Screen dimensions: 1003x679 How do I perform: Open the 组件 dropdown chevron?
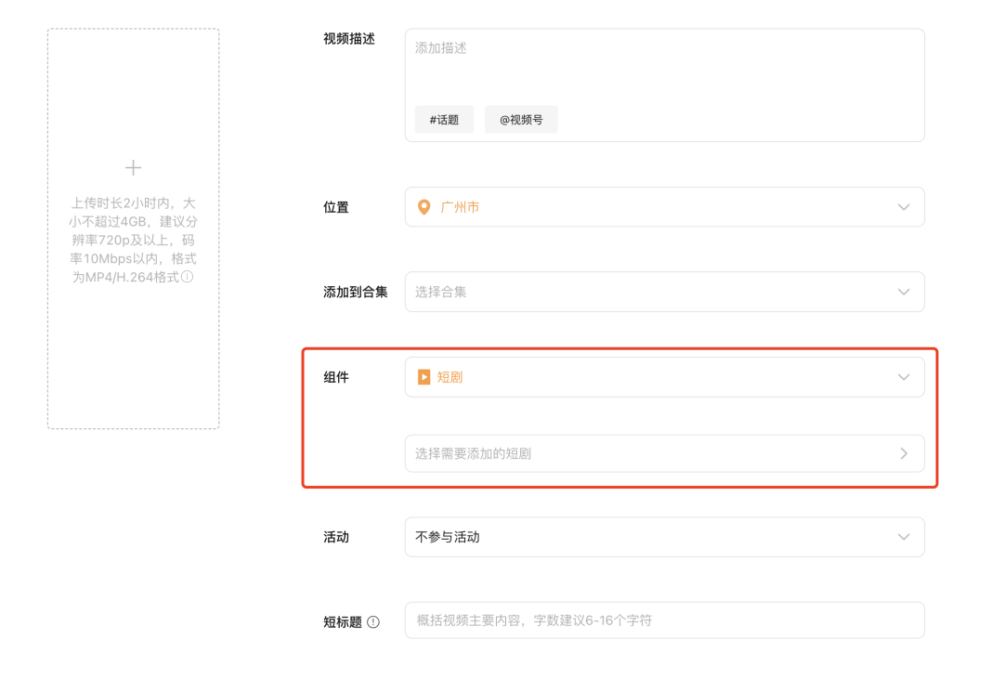click(x=904, y=377)
